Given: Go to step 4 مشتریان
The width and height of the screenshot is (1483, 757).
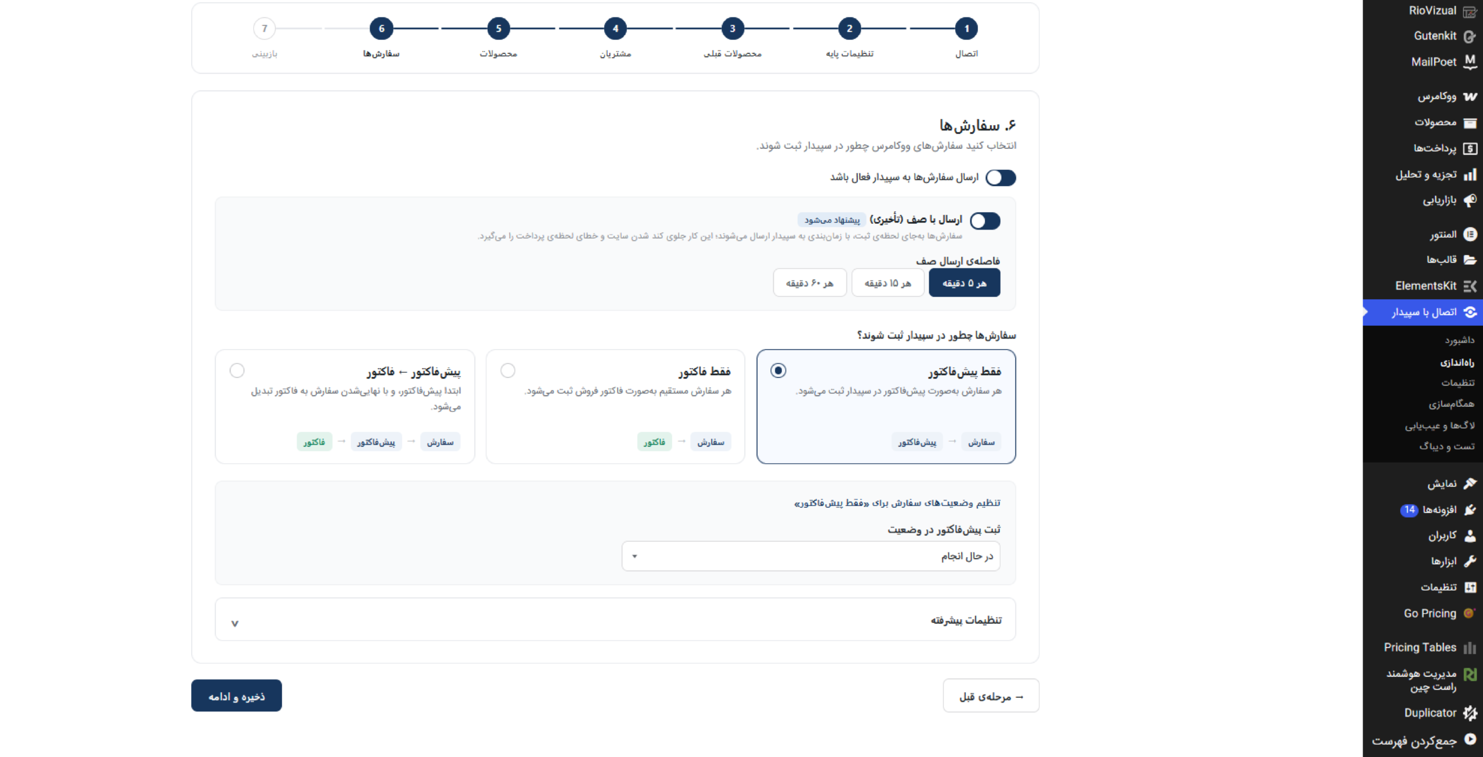Looking at the screenshot, I should [x=615, y=28].
